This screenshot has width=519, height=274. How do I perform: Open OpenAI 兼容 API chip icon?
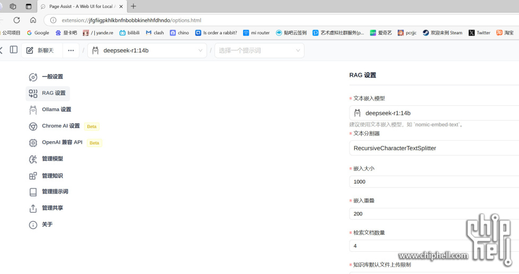33,143
